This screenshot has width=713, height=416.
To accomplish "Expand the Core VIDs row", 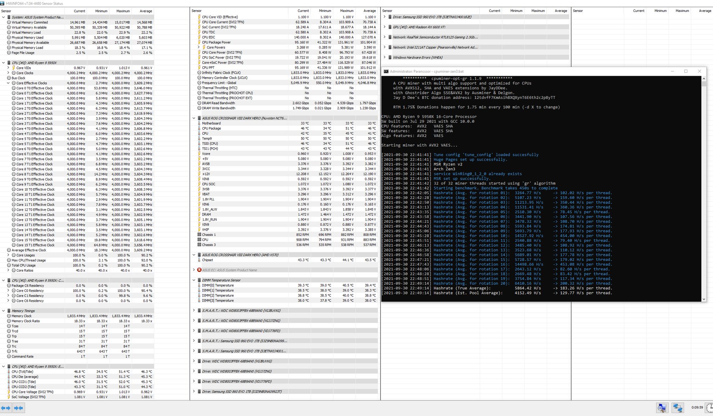I will [x=8, y=68].
